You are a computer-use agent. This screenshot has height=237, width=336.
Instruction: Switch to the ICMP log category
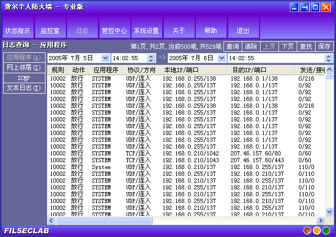pos(24,77)
